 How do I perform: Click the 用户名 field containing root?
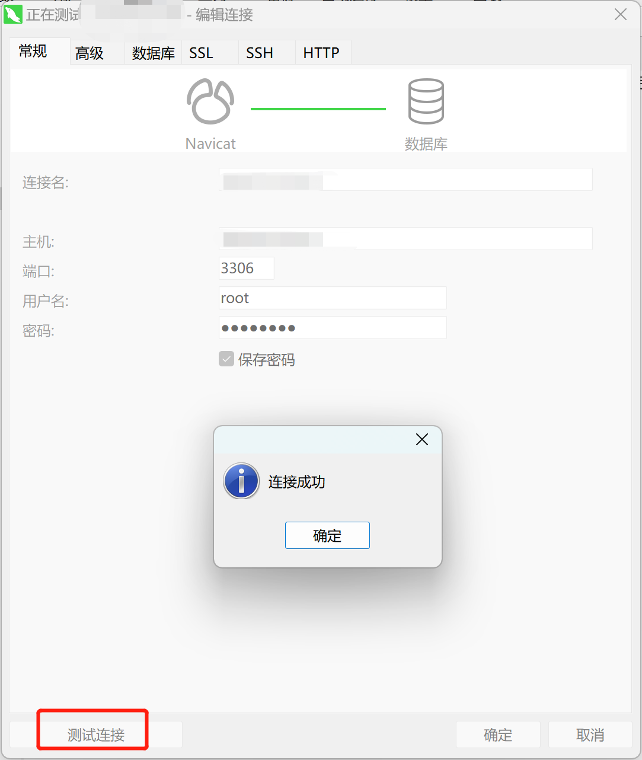pyautogui.click(x=333, y=298)
